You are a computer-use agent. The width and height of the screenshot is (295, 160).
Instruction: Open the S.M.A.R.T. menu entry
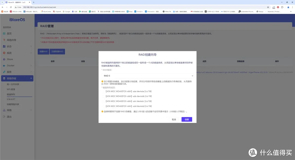[12, 99]
